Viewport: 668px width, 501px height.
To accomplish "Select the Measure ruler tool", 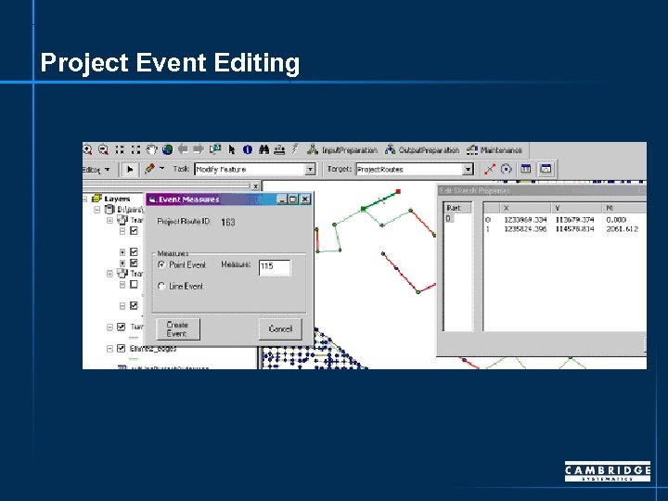I will [279, 150].
